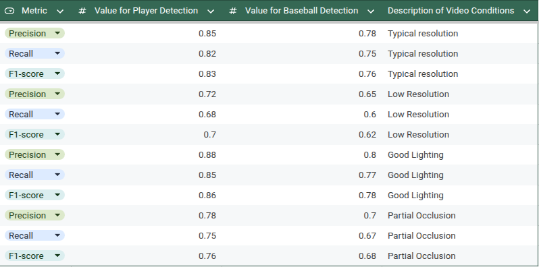539x267 pixels.
Task: Open Value for Baseball Detection column menu arrow
Action: click(371, 11)
